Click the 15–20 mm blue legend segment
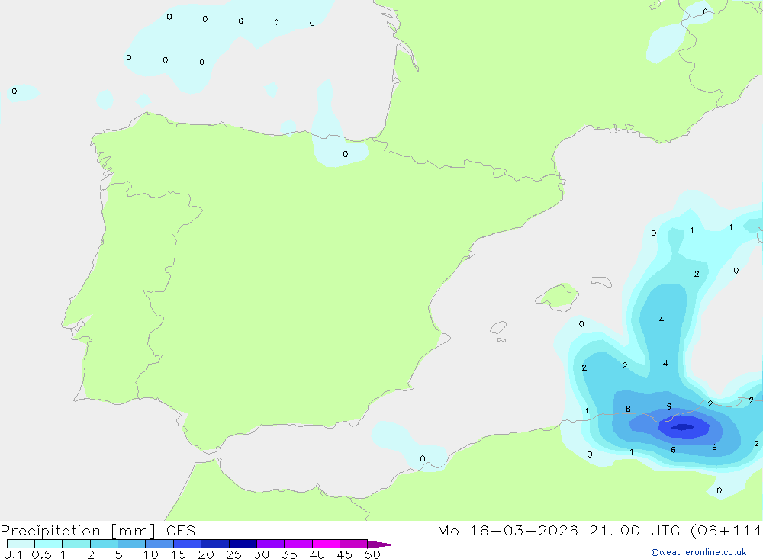The image size is (763, 559). [x=187, y=544]
